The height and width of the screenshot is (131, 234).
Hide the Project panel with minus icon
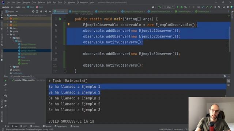[50, 11]
